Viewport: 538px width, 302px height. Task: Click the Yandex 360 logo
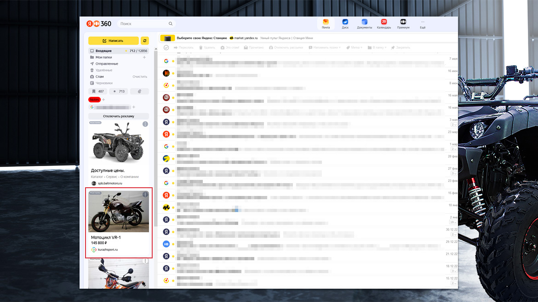point(99,24)
